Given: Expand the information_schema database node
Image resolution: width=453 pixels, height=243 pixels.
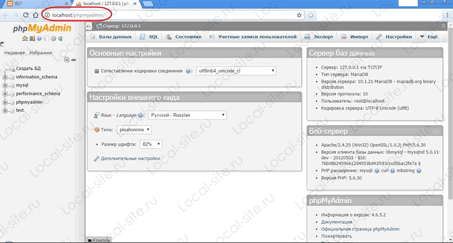Looking at the screenshot, I should (5, 77).
